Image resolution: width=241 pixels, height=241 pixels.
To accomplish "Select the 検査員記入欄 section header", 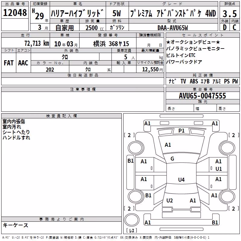I will click(x=61, y=116).
